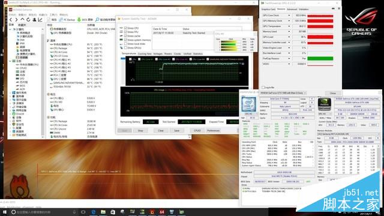Switch to Statistics tab
The width and height of the screenshot is (384, 216).
click(197, 53)
